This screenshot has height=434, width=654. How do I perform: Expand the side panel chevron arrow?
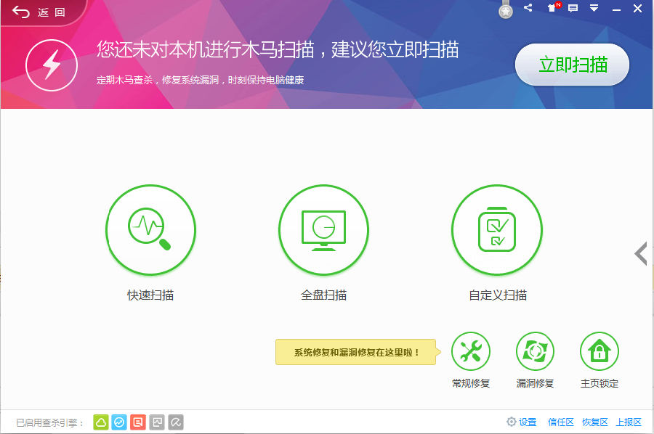tap(641, 254)
